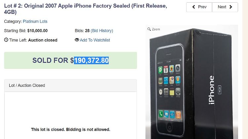Click the eye icon beside Add To Watchlist
This screenshot has width=248, height=139.
tap(77, 40)
